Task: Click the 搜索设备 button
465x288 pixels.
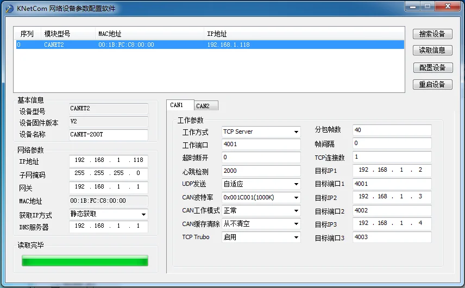Action: click(432, 34)
